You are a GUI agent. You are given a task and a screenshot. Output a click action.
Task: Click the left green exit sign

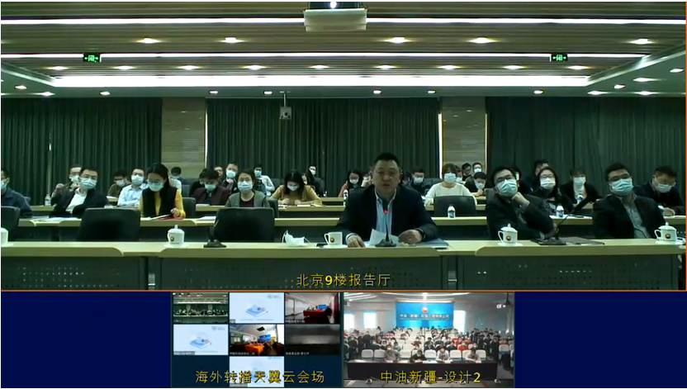click(x=91, y=58)
